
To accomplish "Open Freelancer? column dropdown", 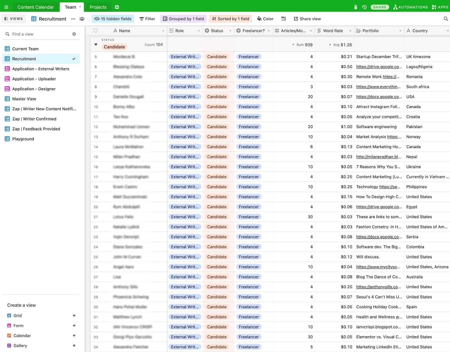I will coord(269,31).
